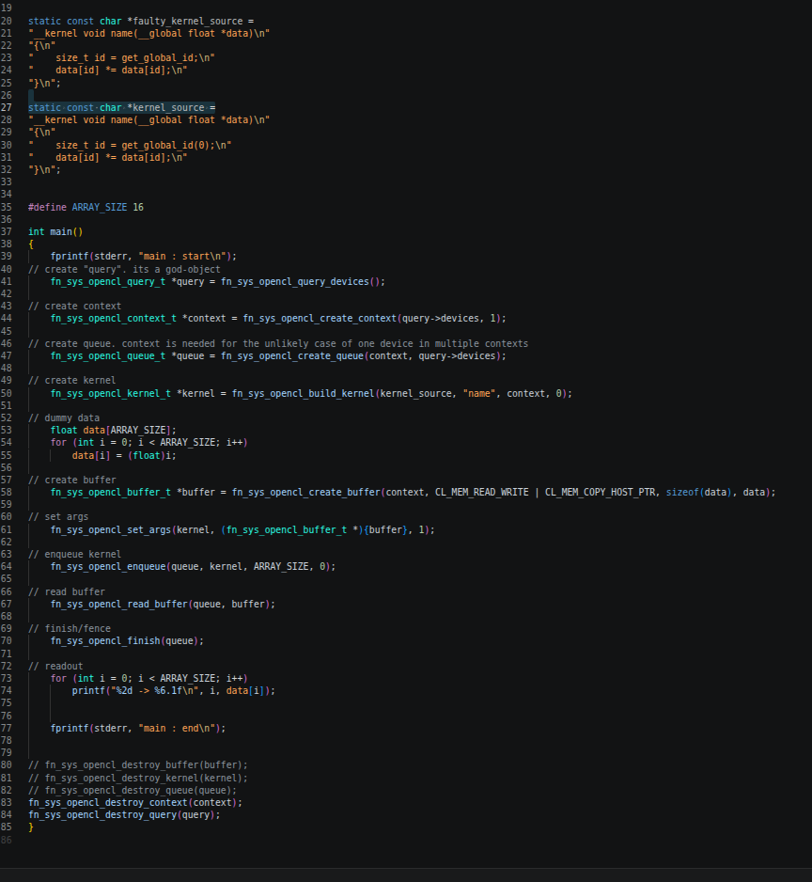This screenshot has height=882, width=812.
Task: Click the "main : end\n" string literal
Action: coord(177,729)
